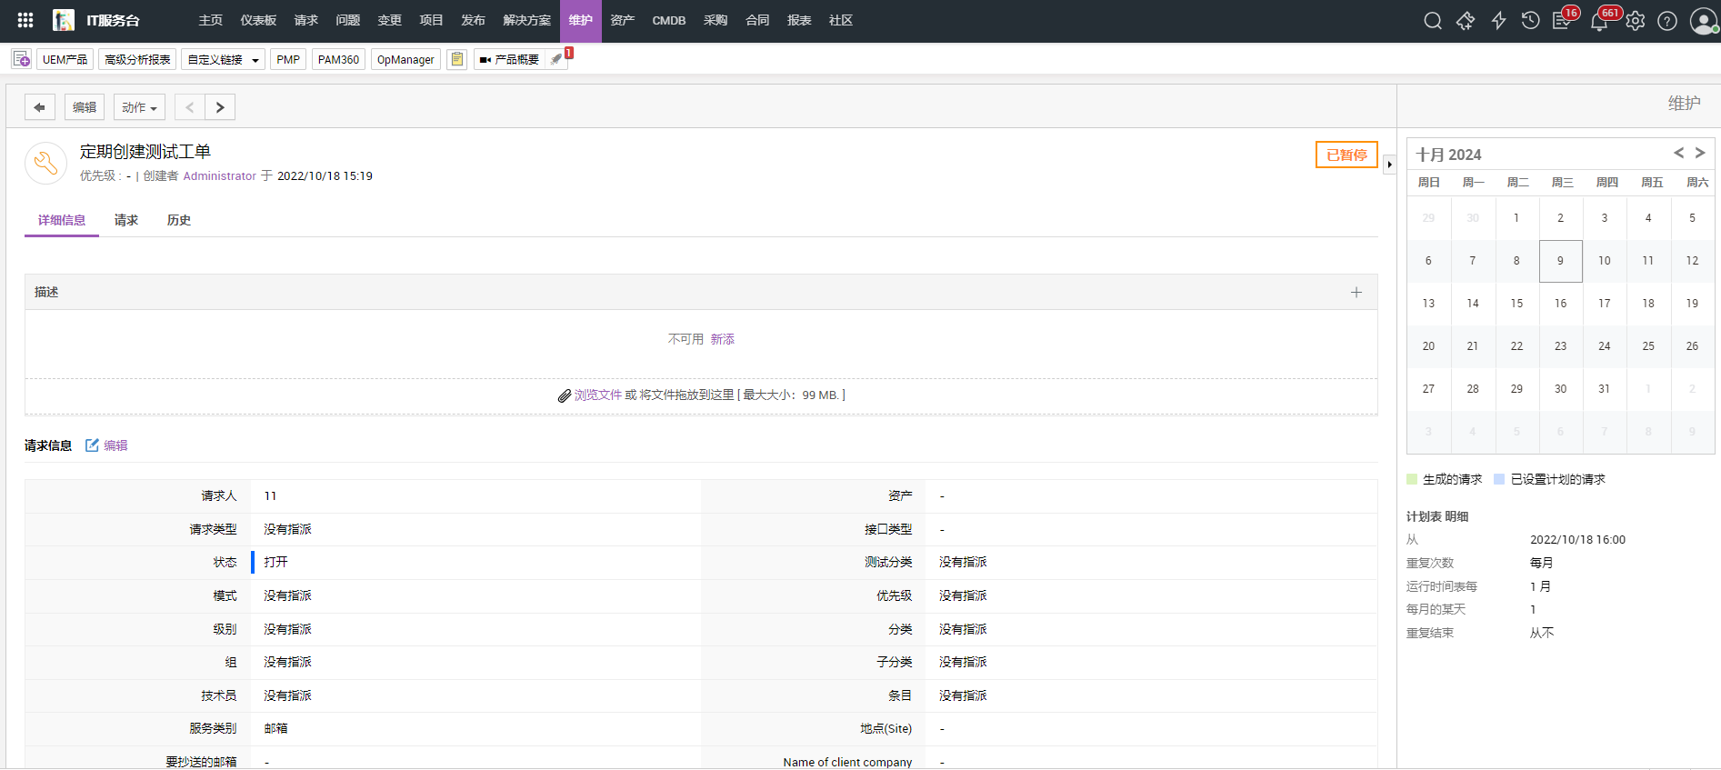
Task: Go back using the left arrow button
Action: coord(39,107)
